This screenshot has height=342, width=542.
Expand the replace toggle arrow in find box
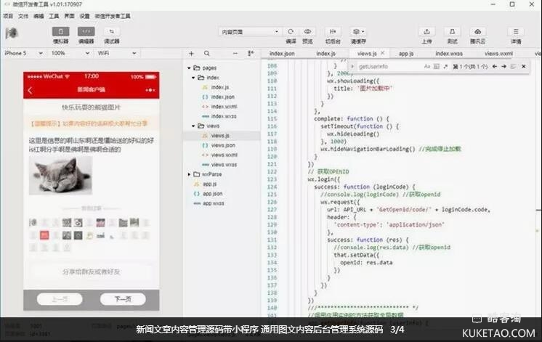click(352, 66)
